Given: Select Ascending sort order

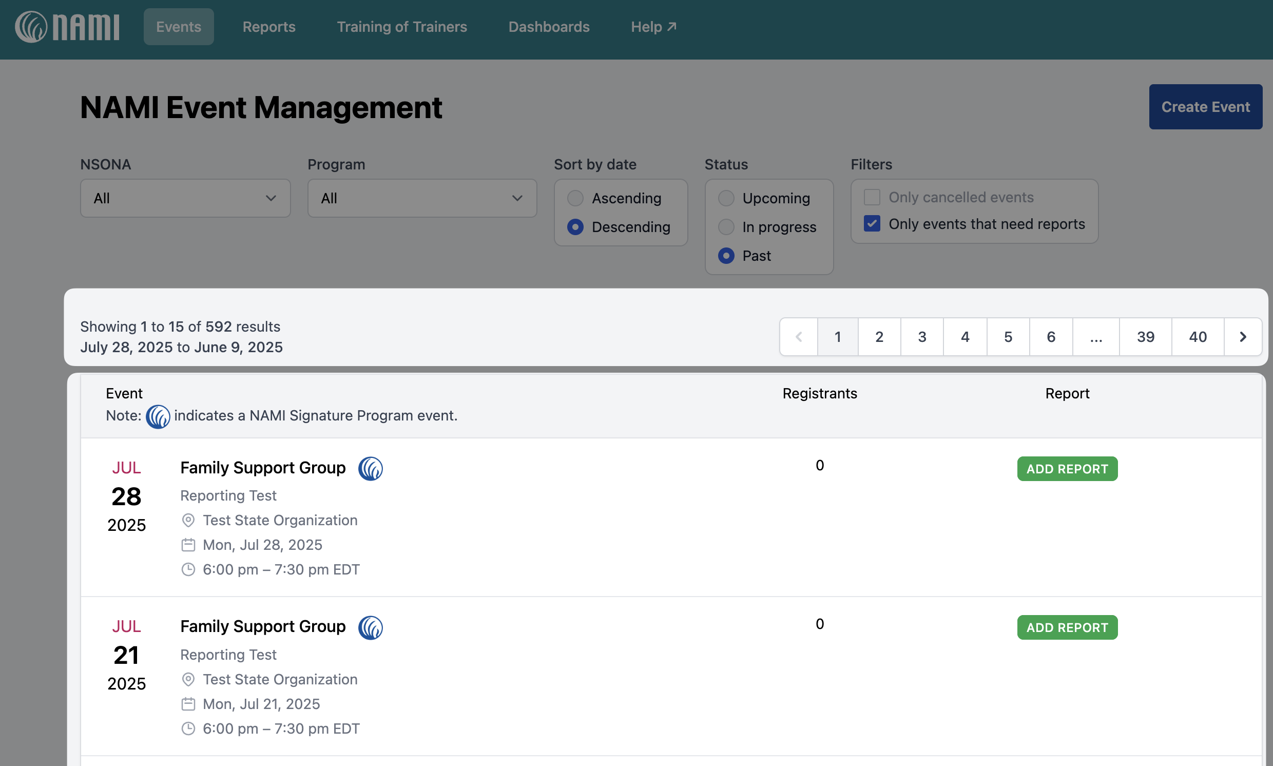Looking at the screenshot, I should pos(575,198).
